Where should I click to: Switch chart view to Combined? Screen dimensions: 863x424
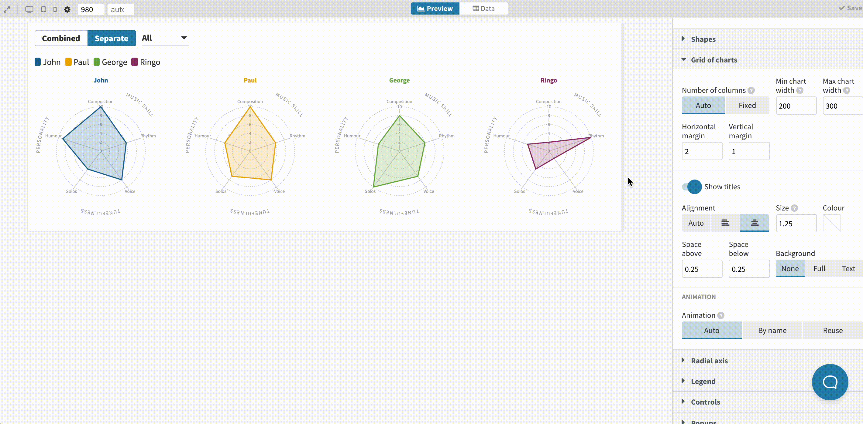[61, 39]
